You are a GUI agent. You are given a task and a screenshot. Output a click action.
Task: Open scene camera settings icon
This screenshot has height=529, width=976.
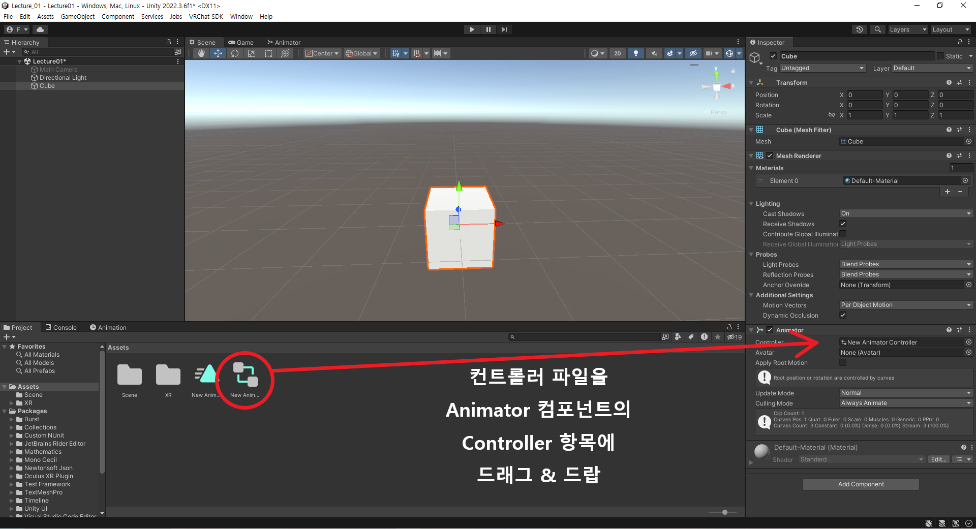click(709, 53)
